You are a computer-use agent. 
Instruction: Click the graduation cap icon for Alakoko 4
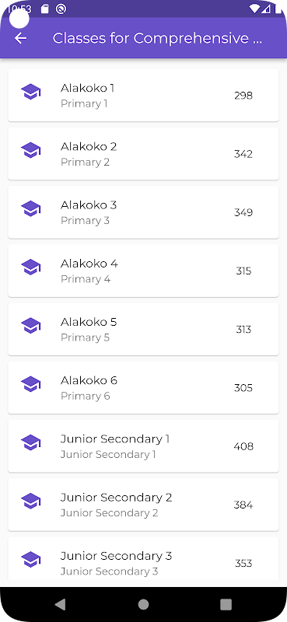[31, 267]
